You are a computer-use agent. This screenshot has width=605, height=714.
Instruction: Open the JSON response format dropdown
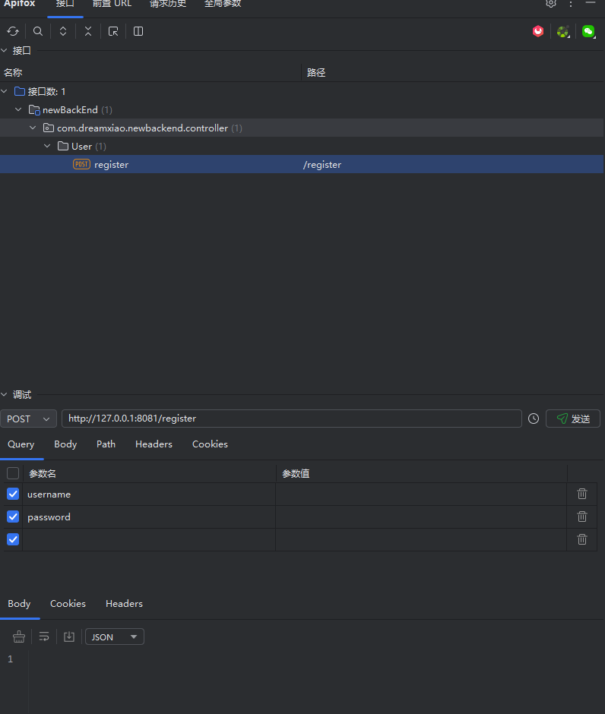[x=114, y=637]
